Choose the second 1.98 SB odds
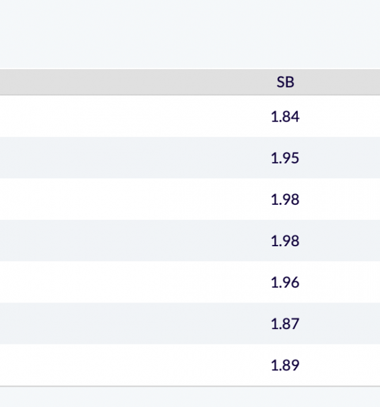The height and width of the screenshot is (407, 380). (x=285, y=241)
